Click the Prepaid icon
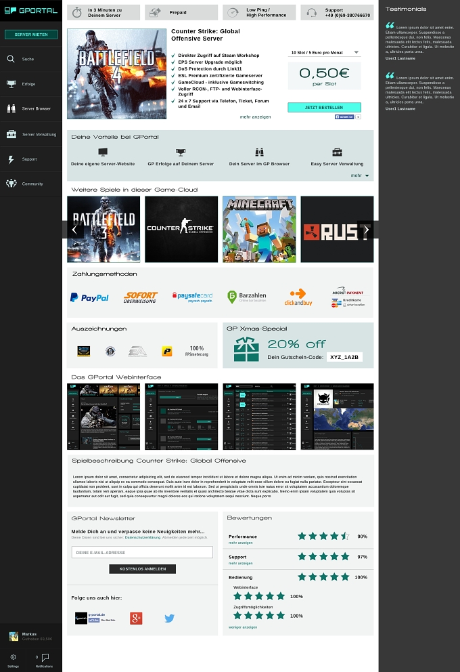 point(155,12)
